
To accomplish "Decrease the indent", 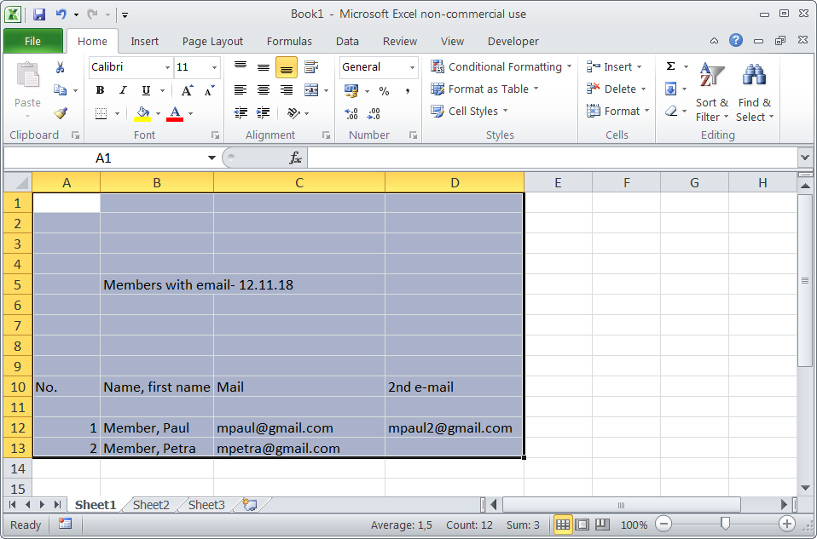I will [240, 113].
